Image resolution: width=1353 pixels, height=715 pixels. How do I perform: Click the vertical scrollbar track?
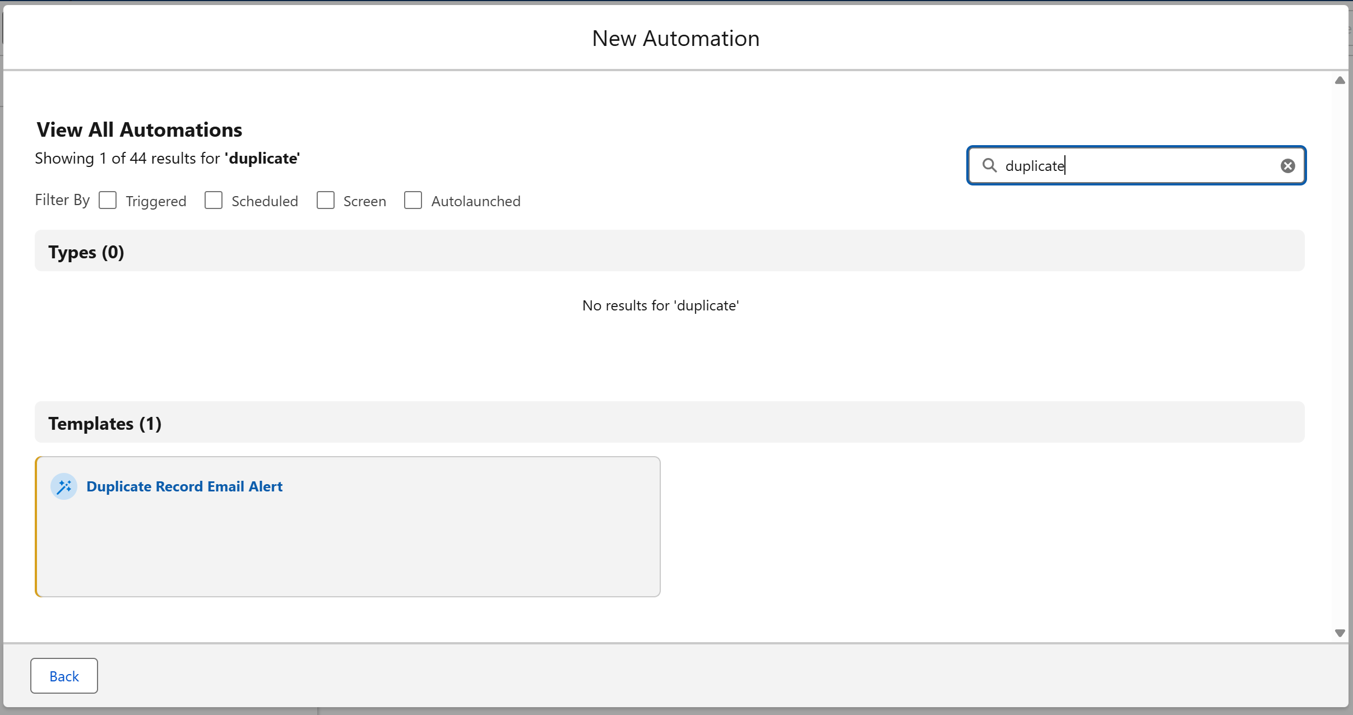[1340, 359]
